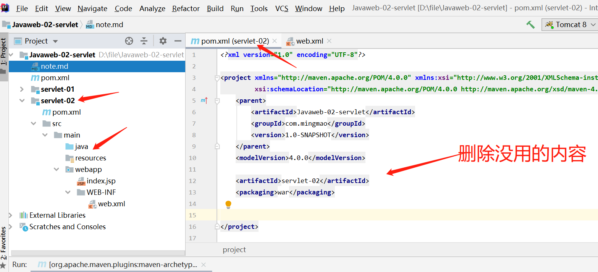Click the artifactId servlet-02 text on line 12
Screen dimensions: 598x272
[x=301, y=181]
